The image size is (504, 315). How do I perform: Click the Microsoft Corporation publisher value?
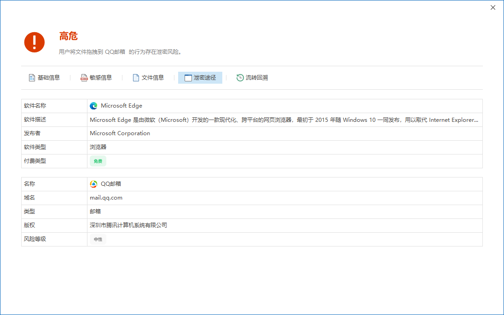pos(120,133)
